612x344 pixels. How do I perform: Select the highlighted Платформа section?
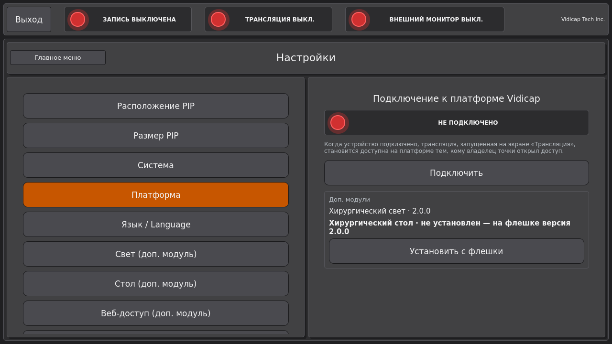point(156,194)
